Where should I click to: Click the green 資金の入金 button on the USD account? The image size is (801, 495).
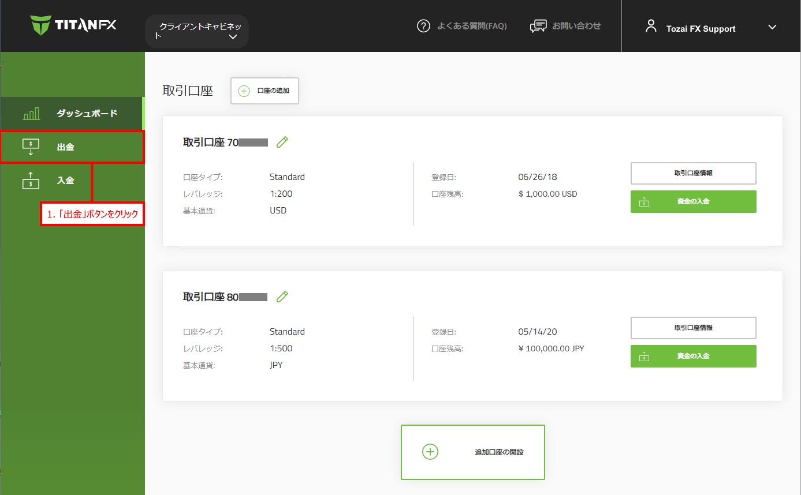[693, 201]
